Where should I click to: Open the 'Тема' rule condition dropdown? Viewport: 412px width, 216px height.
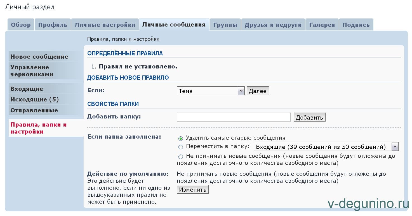coord(210,91)
